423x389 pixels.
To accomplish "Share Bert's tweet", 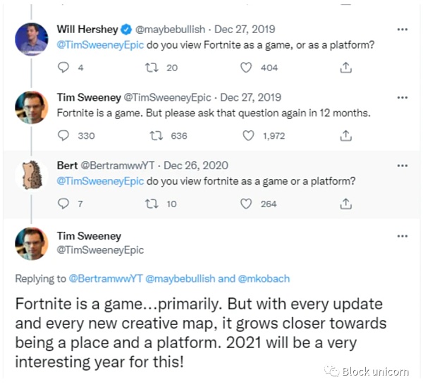I will point(345,204).
